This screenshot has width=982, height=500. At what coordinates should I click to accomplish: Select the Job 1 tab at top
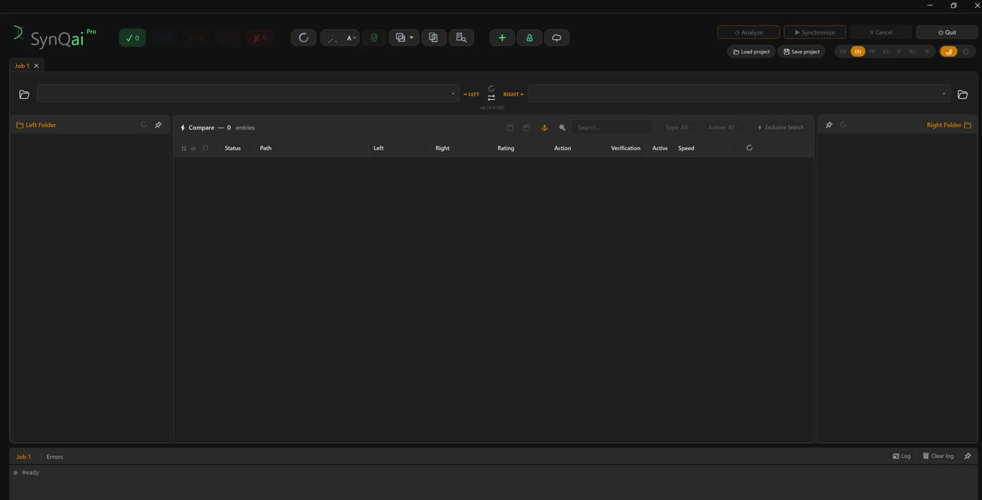pyautogui.click(x=22, y=66)
